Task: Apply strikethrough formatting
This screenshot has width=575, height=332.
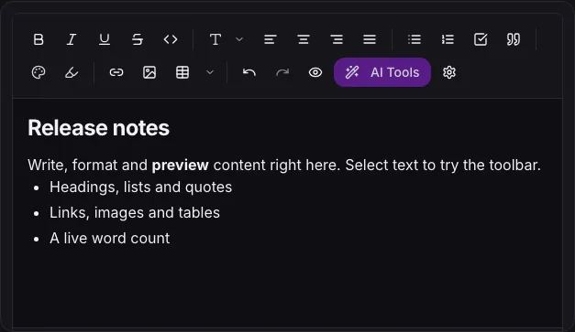Action: click(138, 39)
